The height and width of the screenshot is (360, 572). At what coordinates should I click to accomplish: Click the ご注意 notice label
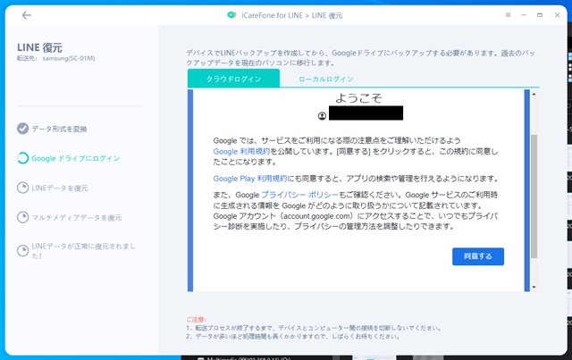(x=197, y=319)
